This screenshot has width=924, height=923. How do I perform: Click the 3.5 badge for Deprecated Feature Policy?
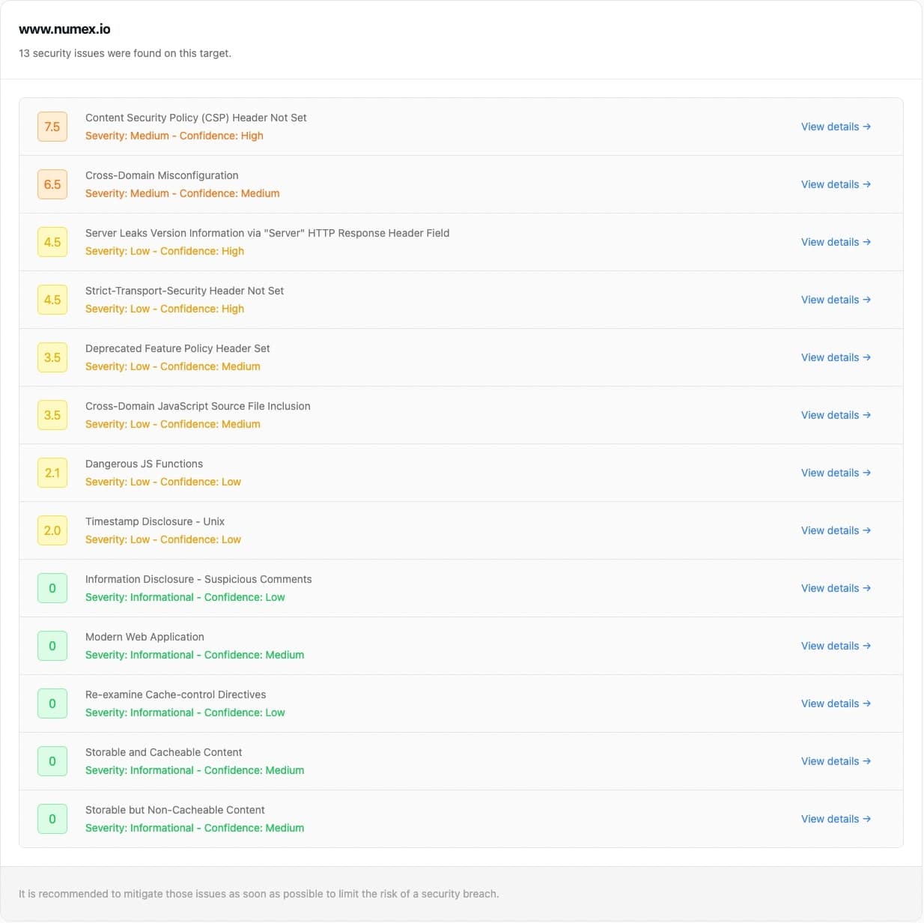point(52,357)
